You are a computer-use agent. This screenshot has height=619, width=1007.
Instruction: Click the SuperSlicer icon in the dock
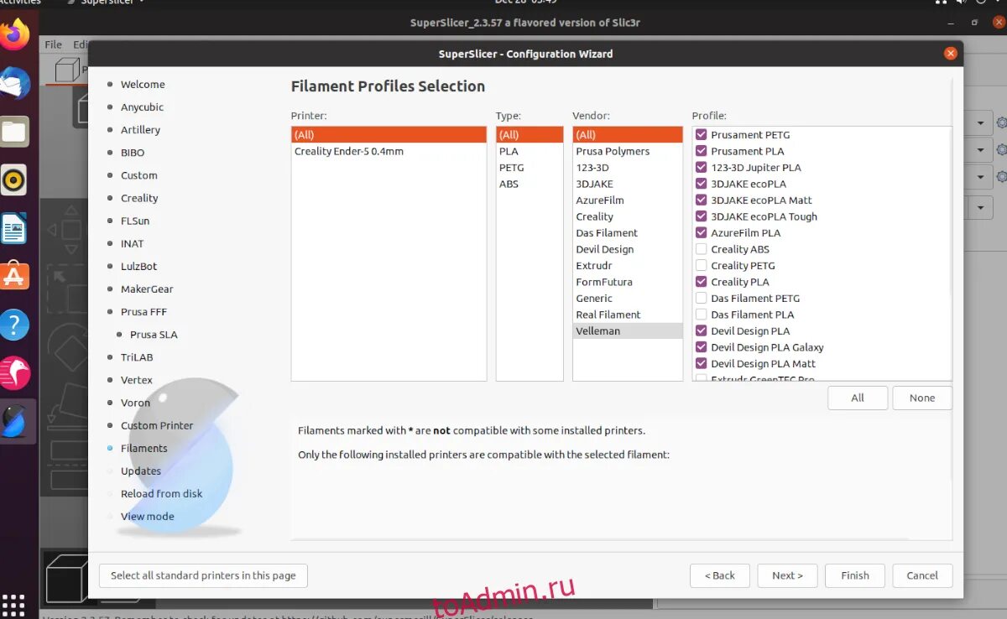coord(15,420)
